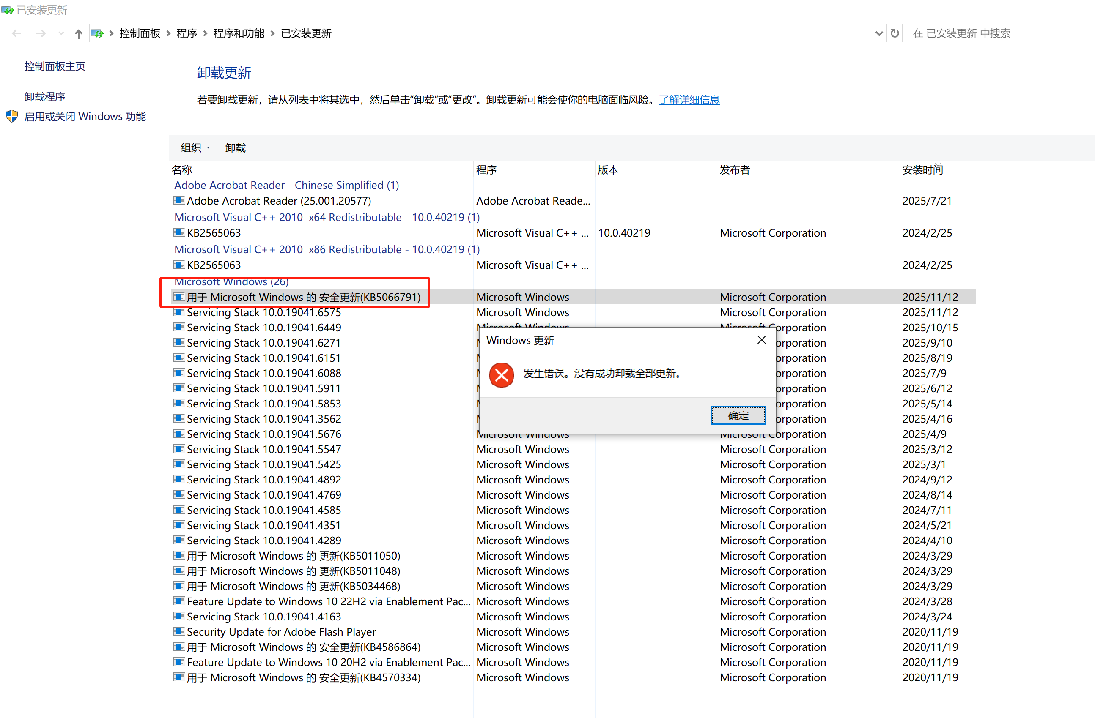Click the refresh icon beside address bar

895,33
